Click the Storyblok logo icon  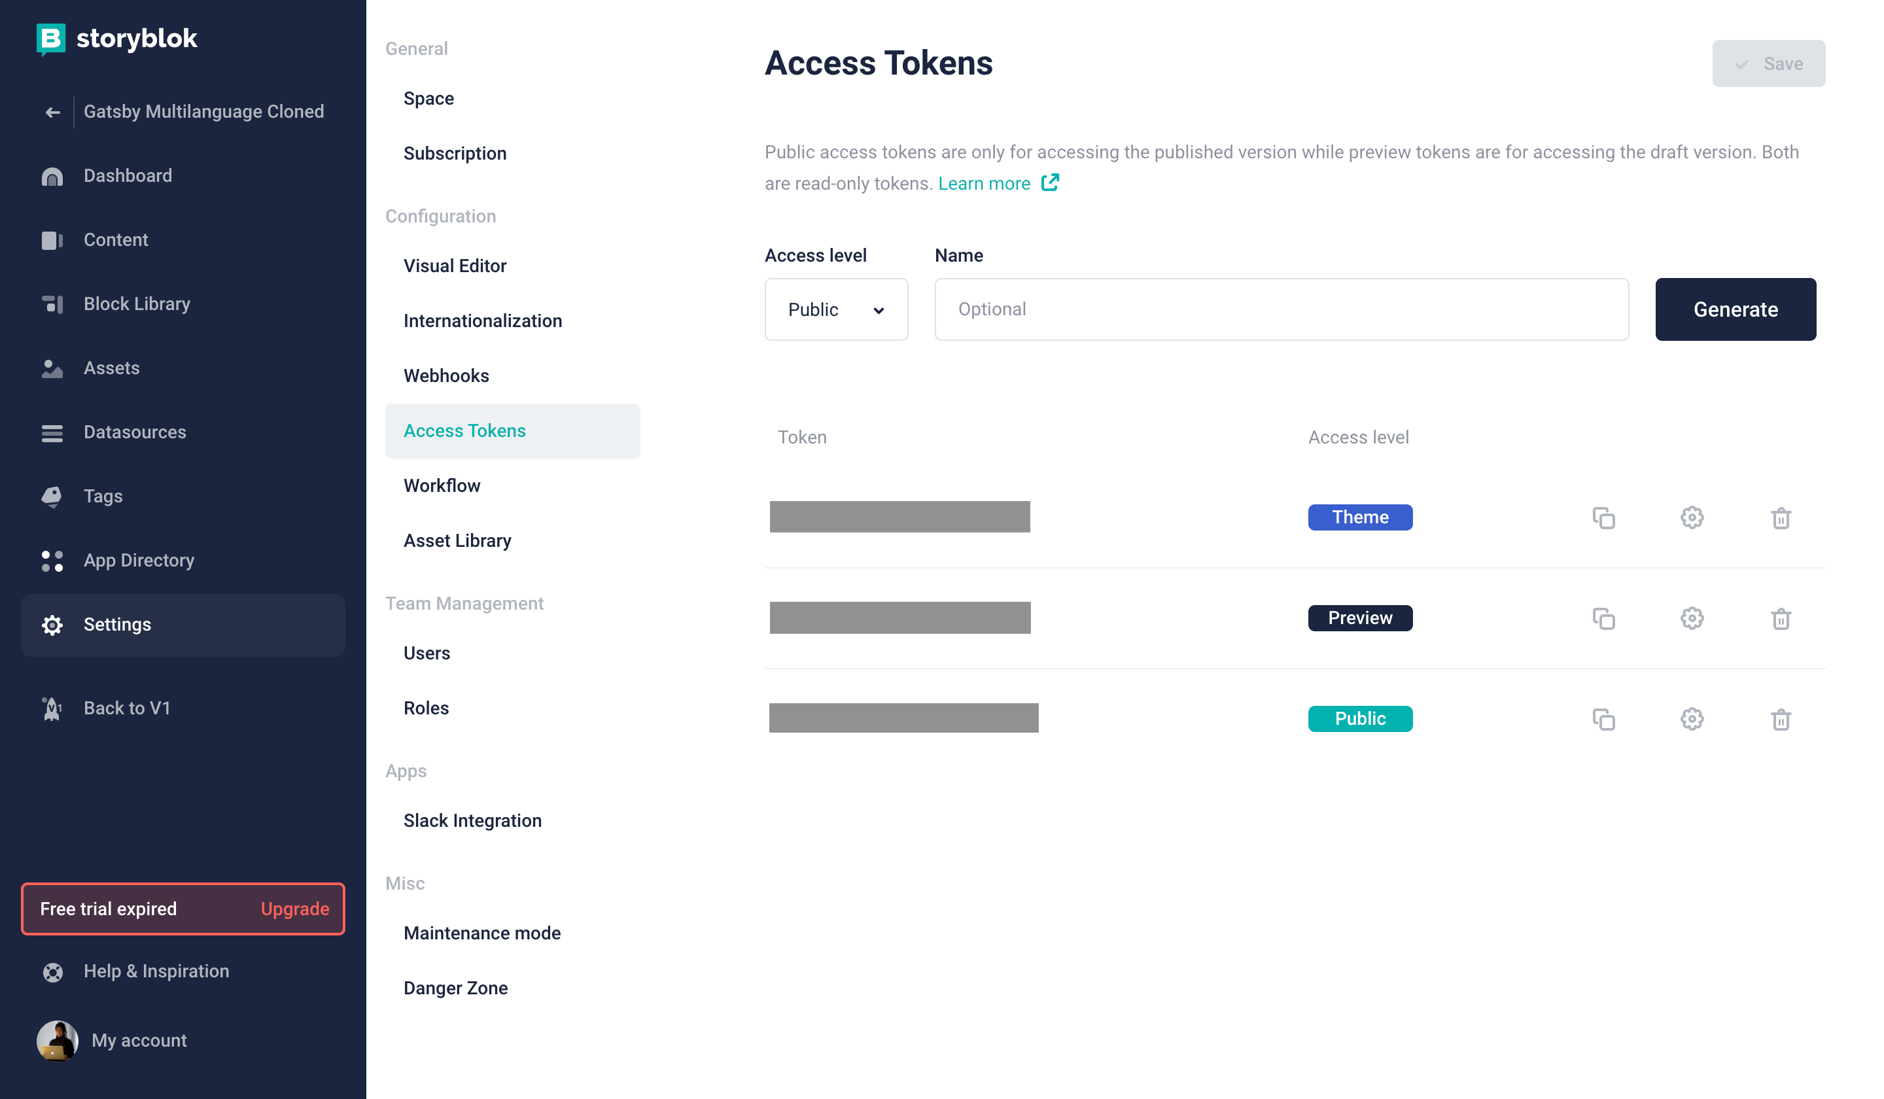tap(51, 39)
